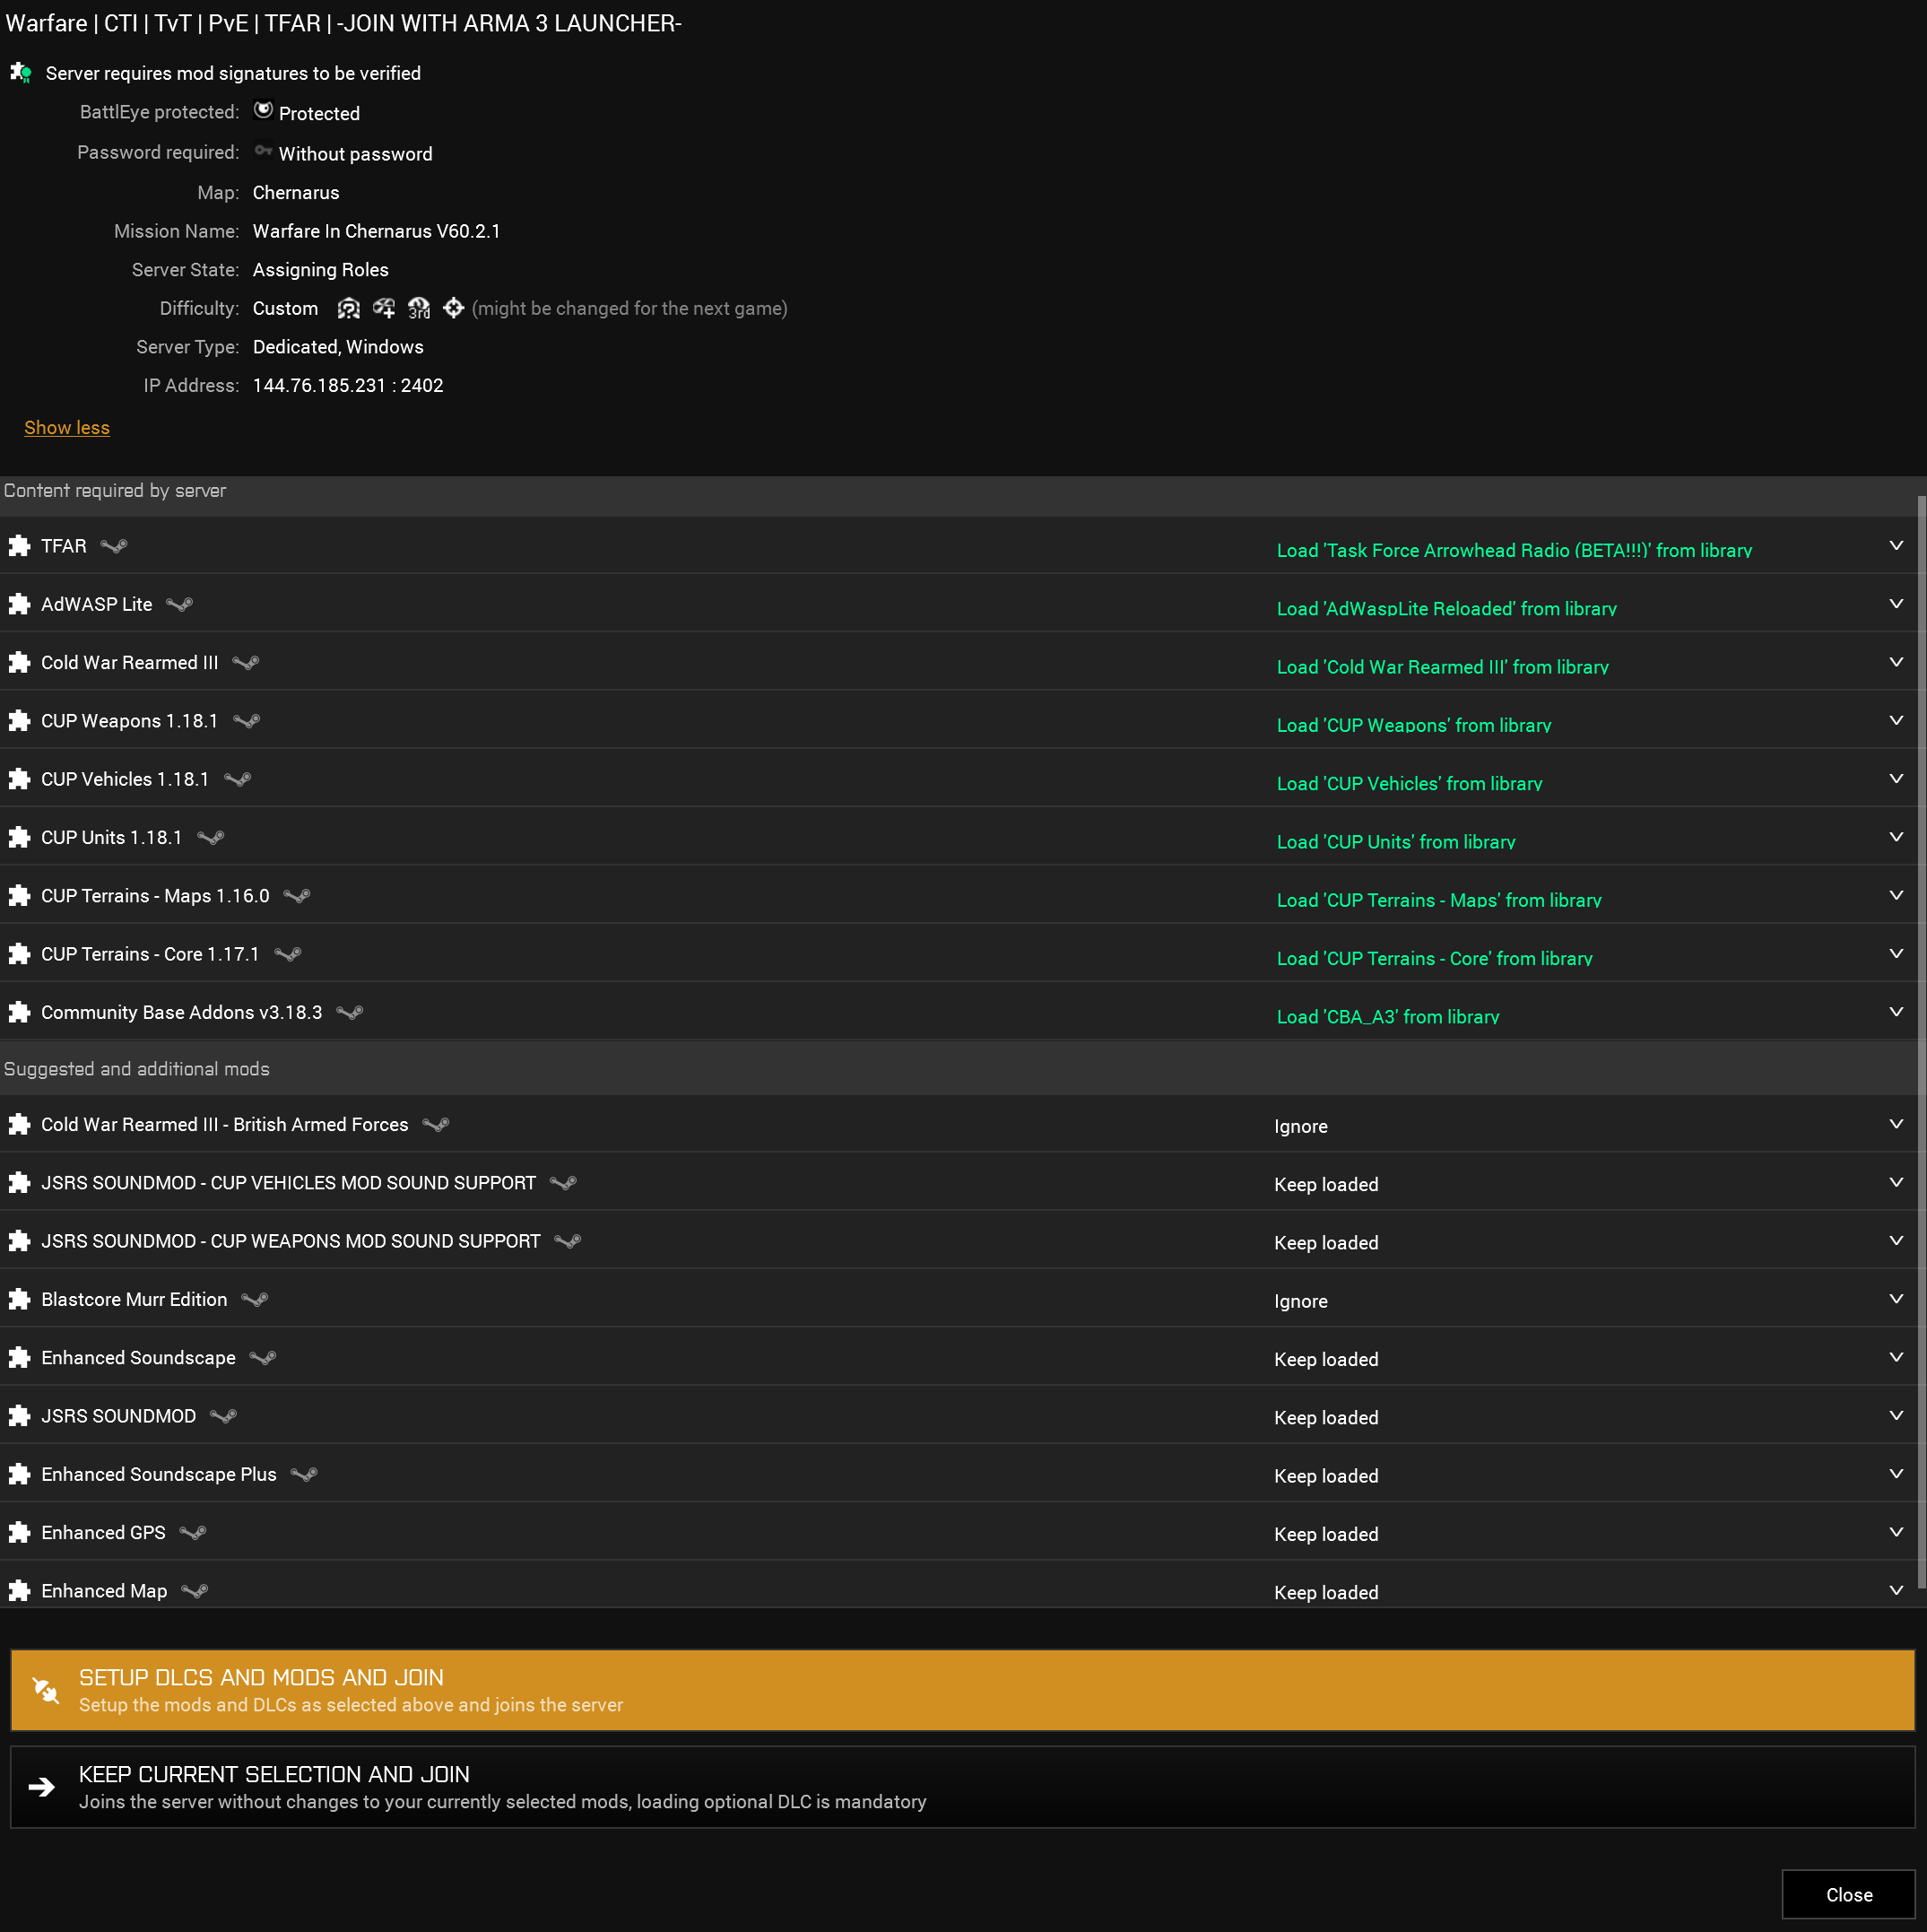Click the Steam icon beside CUP Terrains - Maps
The image size is (1927, 1932).
[x=297, y=895]
